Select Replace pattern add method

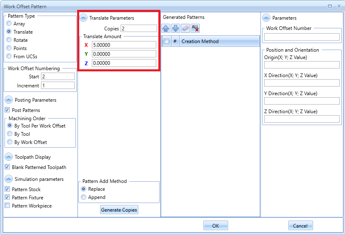point(84,189)
